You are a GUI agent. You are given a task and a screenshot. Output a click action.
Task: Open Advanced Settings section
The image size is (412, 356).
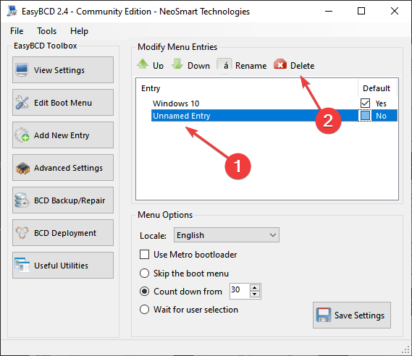pyautogui.click(x=63, y=167)
